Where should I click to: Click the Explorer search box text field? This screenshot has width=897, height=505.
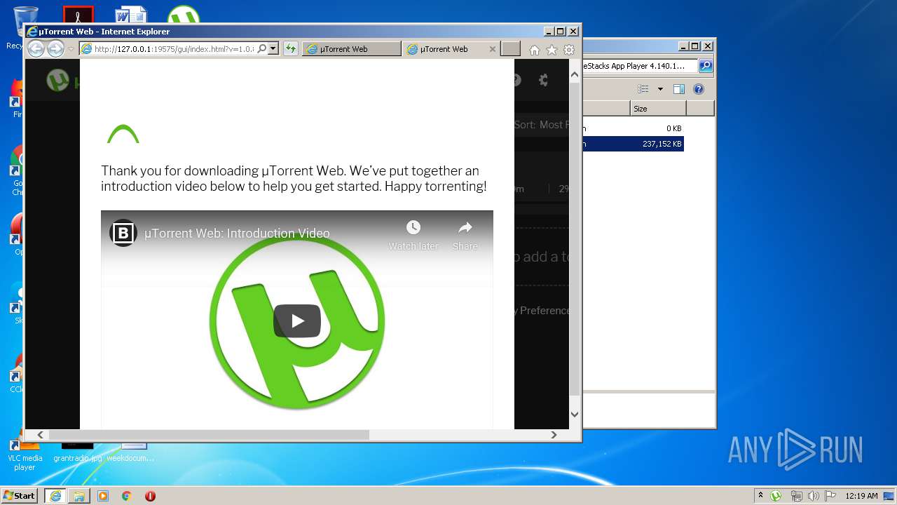(639, 66)
